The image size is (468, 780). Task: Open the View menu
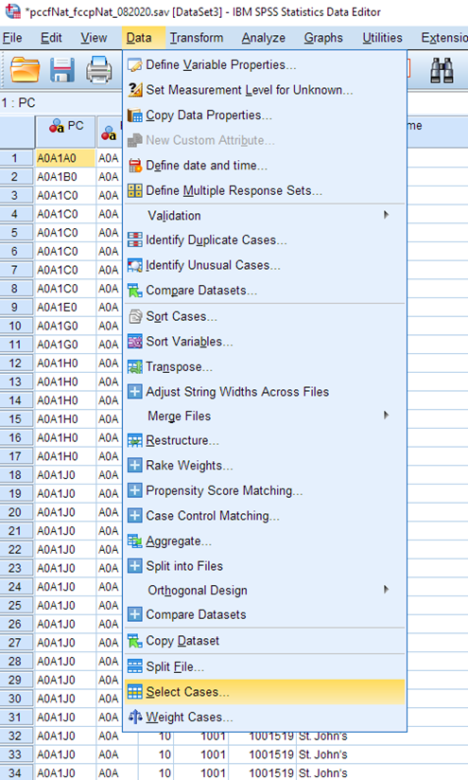[x=94, y=38]
